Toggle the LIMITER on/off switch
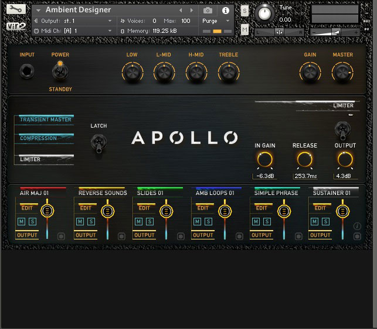The image size is (377, 329). pos(342,131)
